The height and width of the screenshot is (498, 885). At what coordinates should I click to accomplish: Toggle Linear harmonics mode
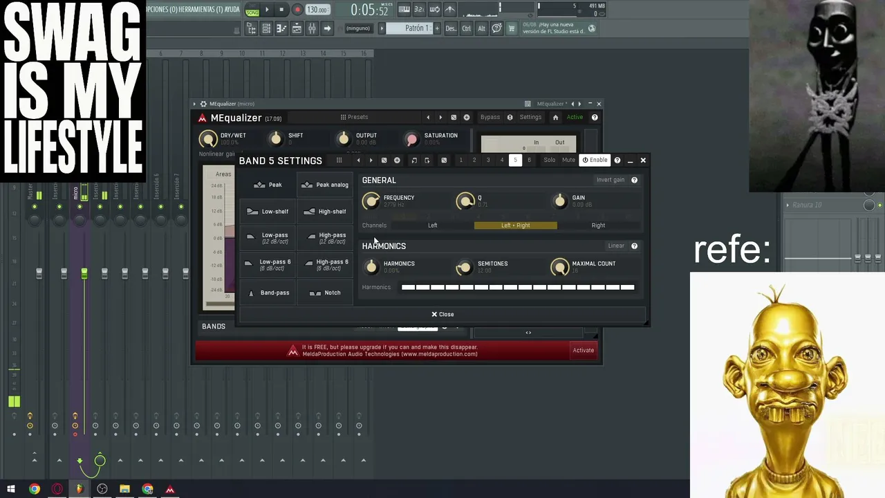coord(616,246)
